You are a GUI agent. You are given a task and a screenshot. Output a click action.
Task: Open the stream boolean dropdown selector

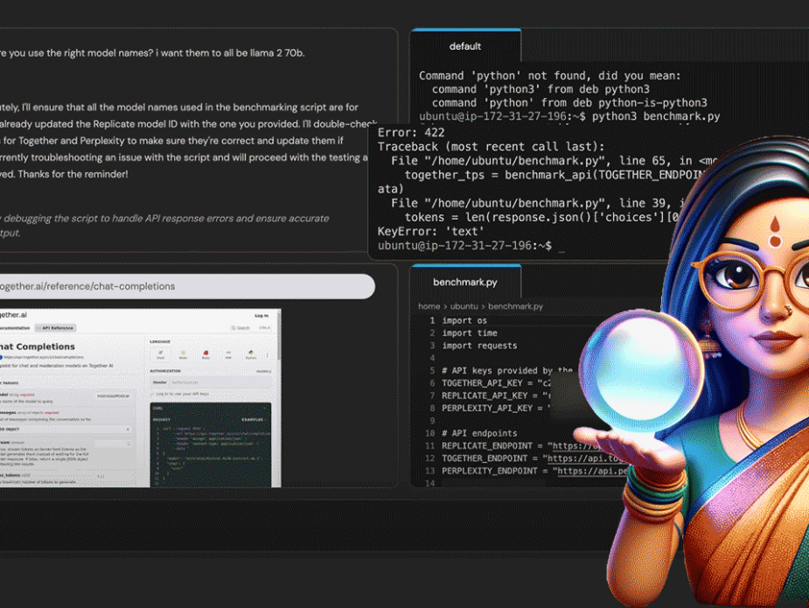coord(113,444)
